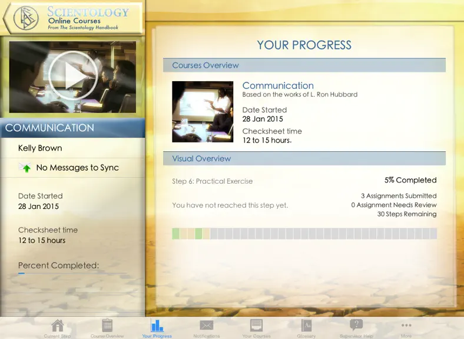Viewport: 464px width, 339px height.
Task: Click the Scientology symbol logo
Action: click(26, 18)
